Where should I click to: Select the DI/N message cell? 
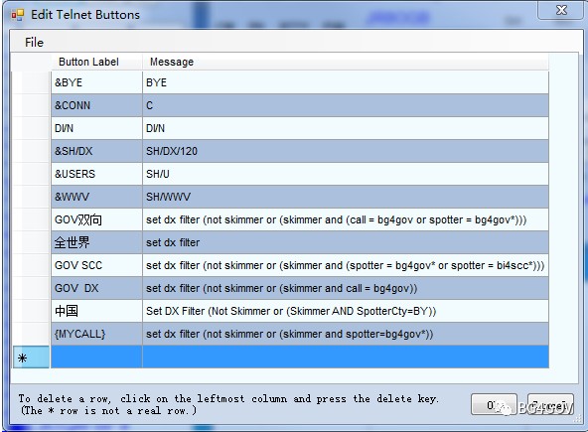[x=346, y=128]
